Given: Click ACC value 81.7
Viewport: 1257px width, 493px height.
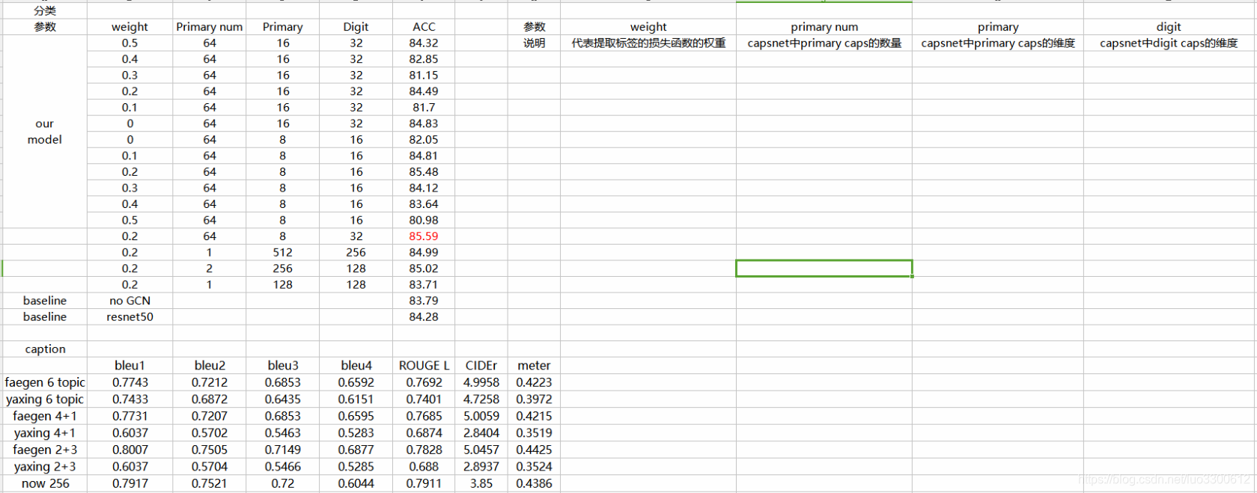Looking at the screenshot, I should coord(424,108).
